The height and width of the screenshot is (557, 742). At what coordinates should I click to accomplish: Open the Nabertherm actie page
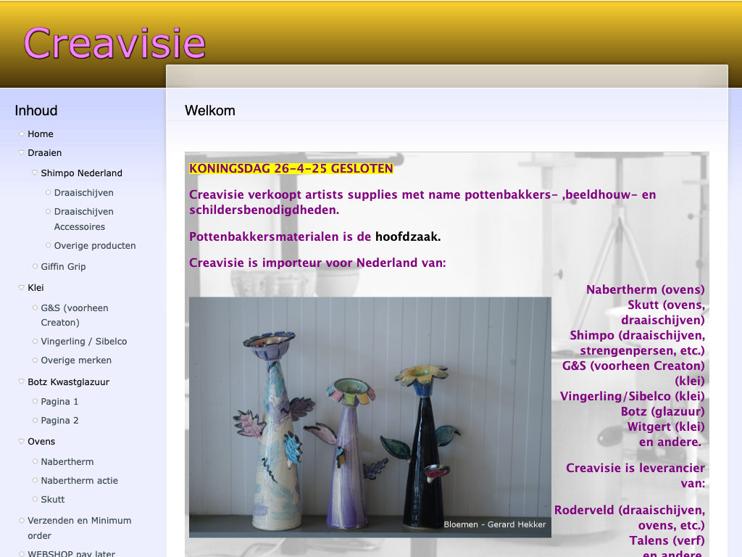coord(79,481)
